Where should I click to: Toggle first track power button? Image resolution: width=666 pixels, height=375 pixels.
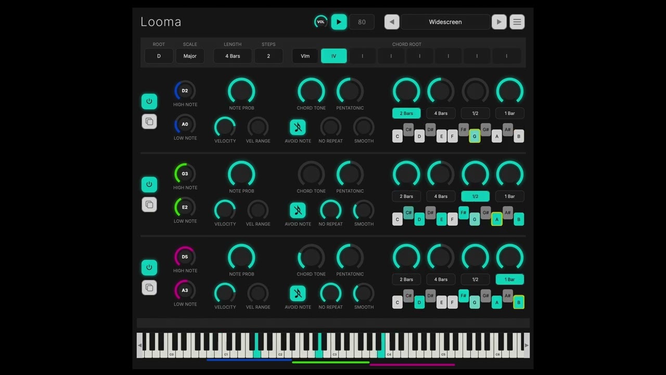click(149, 102)
